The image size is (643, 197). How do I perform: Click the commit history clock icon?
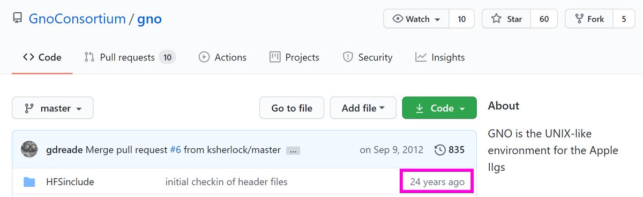440,150
